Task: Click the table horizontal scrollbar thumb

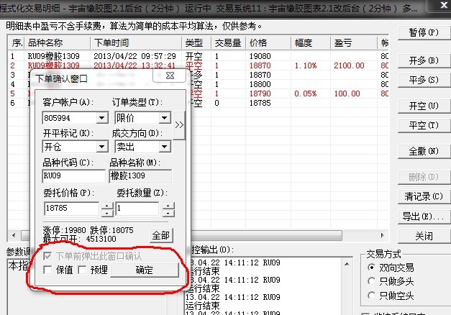Action: tap(181, 236)
